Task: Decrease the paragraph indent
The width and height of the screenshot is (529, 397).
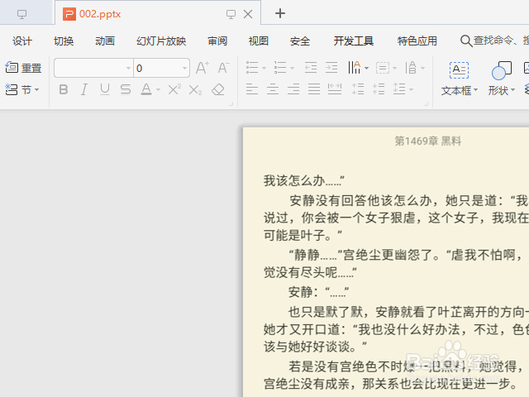Action: [311, 68]
